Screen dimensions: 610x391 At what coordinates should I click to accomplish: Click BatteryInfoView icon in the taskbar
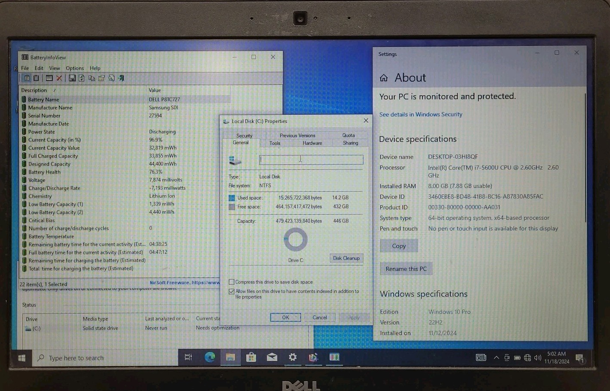(334, 357)
